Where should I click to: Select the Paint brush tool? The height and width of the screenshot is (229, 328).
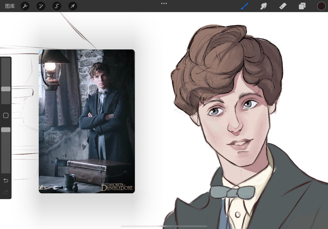pyautogui.click(x=244, y=6)
